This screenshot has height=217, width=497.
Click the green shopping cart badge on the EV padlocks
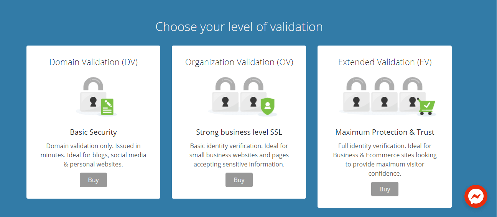[426, 106]
